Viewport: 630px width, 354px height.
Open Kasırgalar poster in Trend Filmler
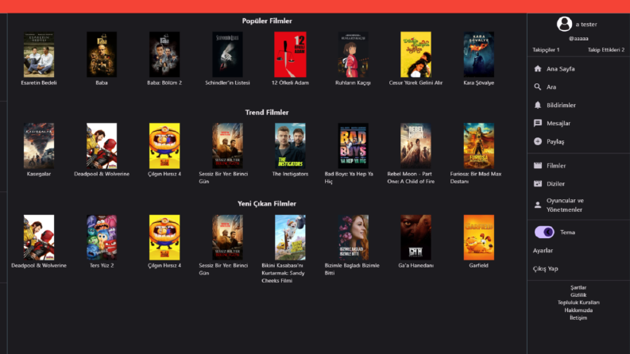tap(39, 146)
